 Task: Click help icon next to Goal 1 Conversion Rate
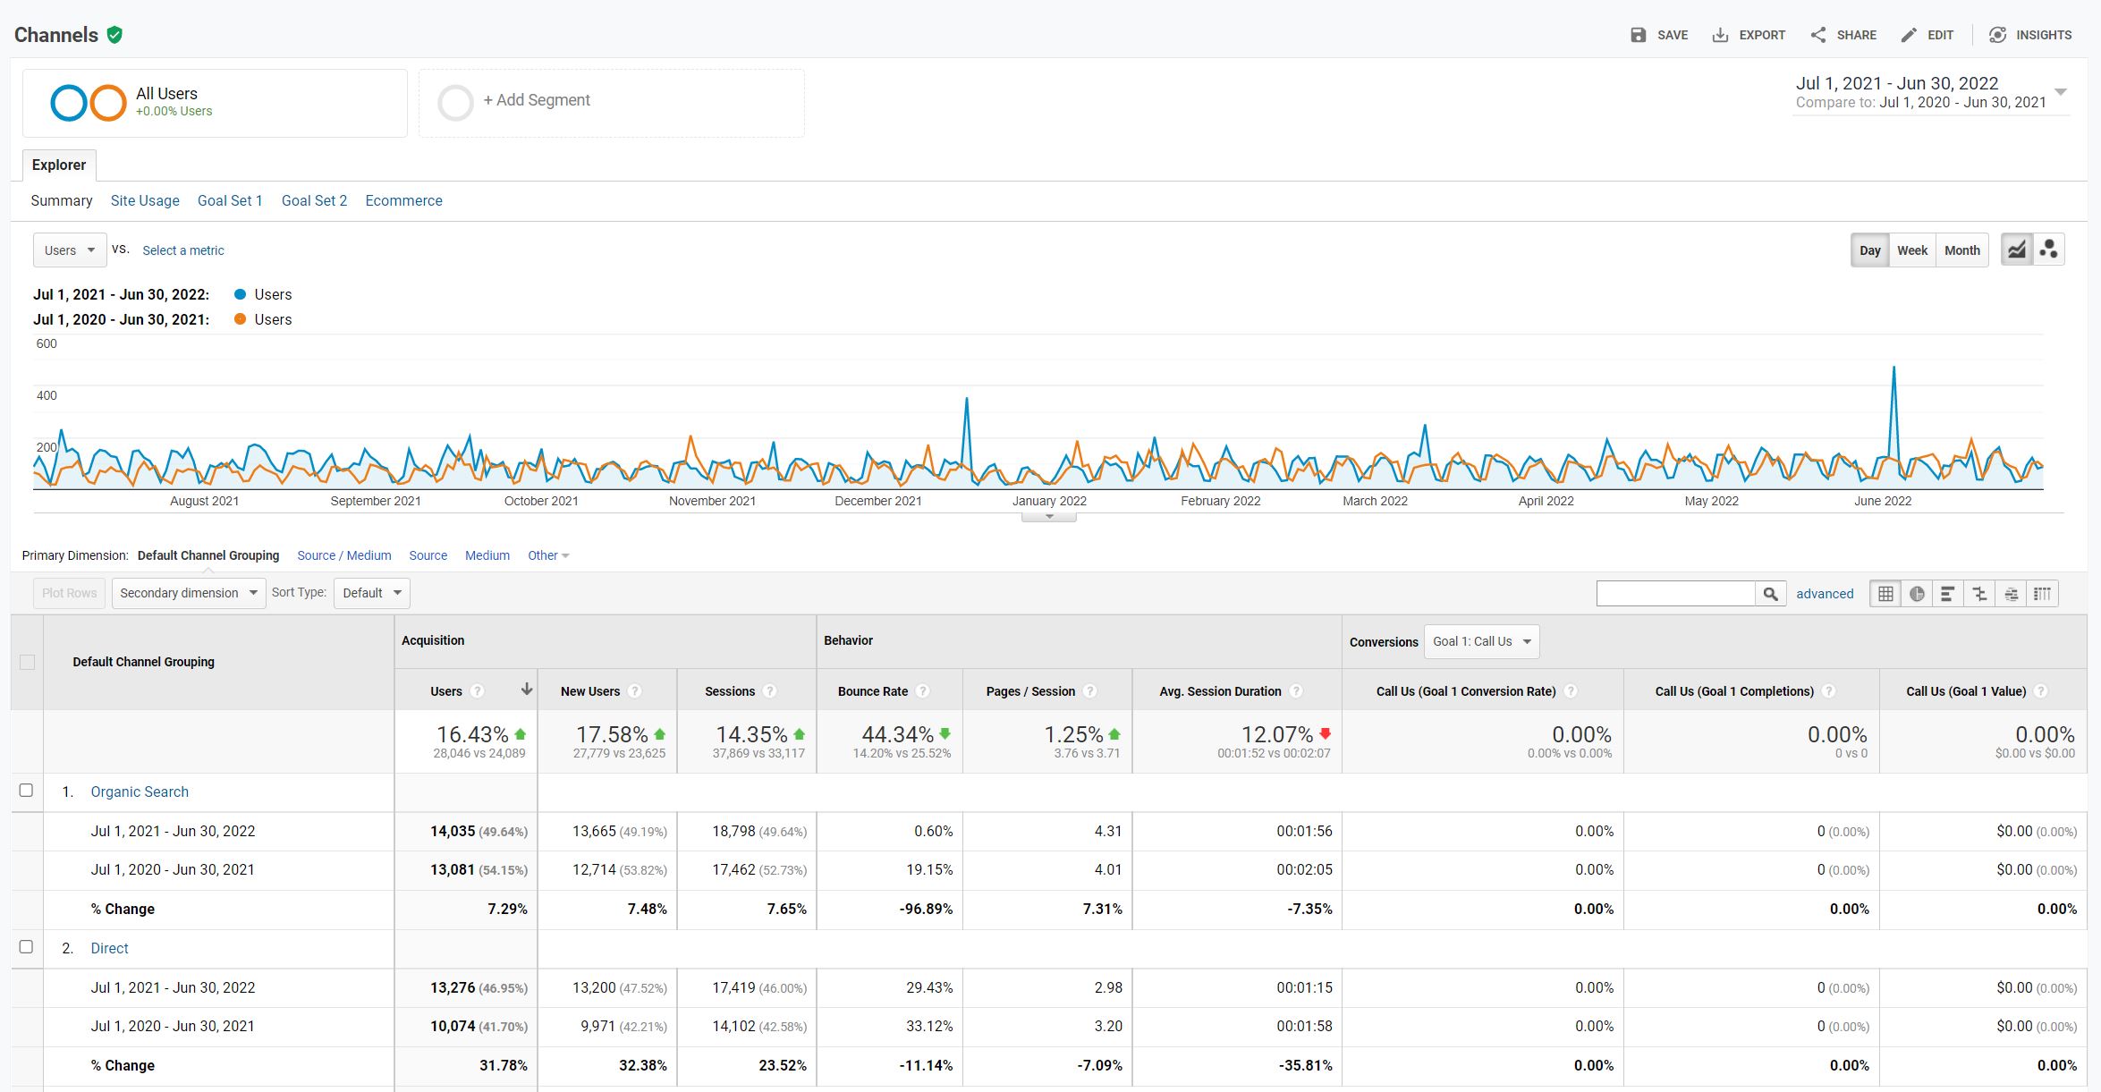[x=1571, y=691]
